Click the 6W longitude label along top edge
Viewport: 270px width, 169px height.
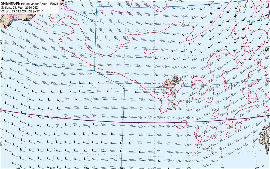183,2
